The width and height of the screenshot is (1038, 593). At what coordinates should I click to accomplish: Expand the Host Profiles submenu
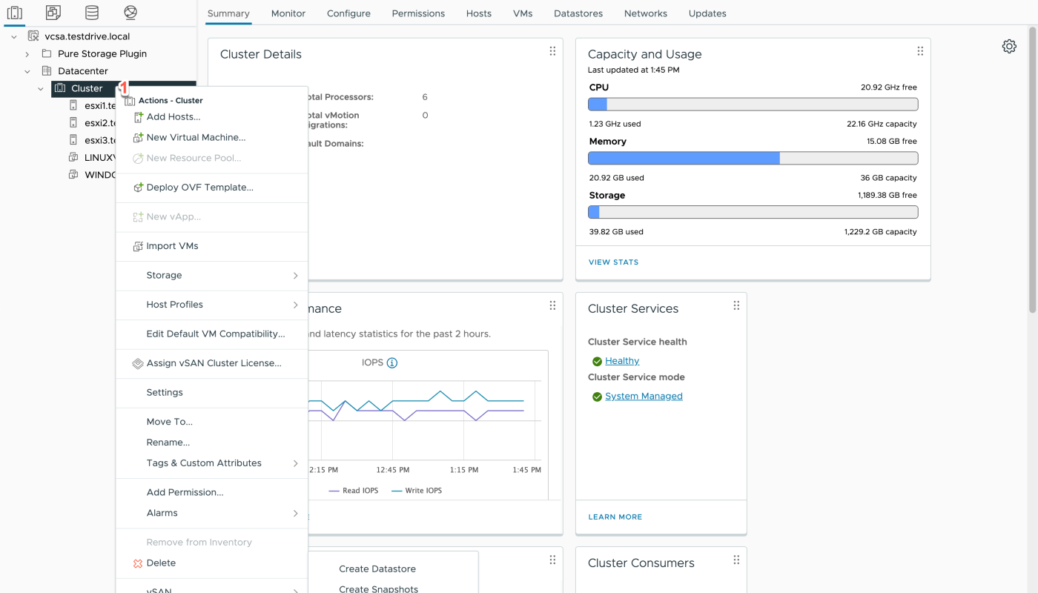[212, 305]
